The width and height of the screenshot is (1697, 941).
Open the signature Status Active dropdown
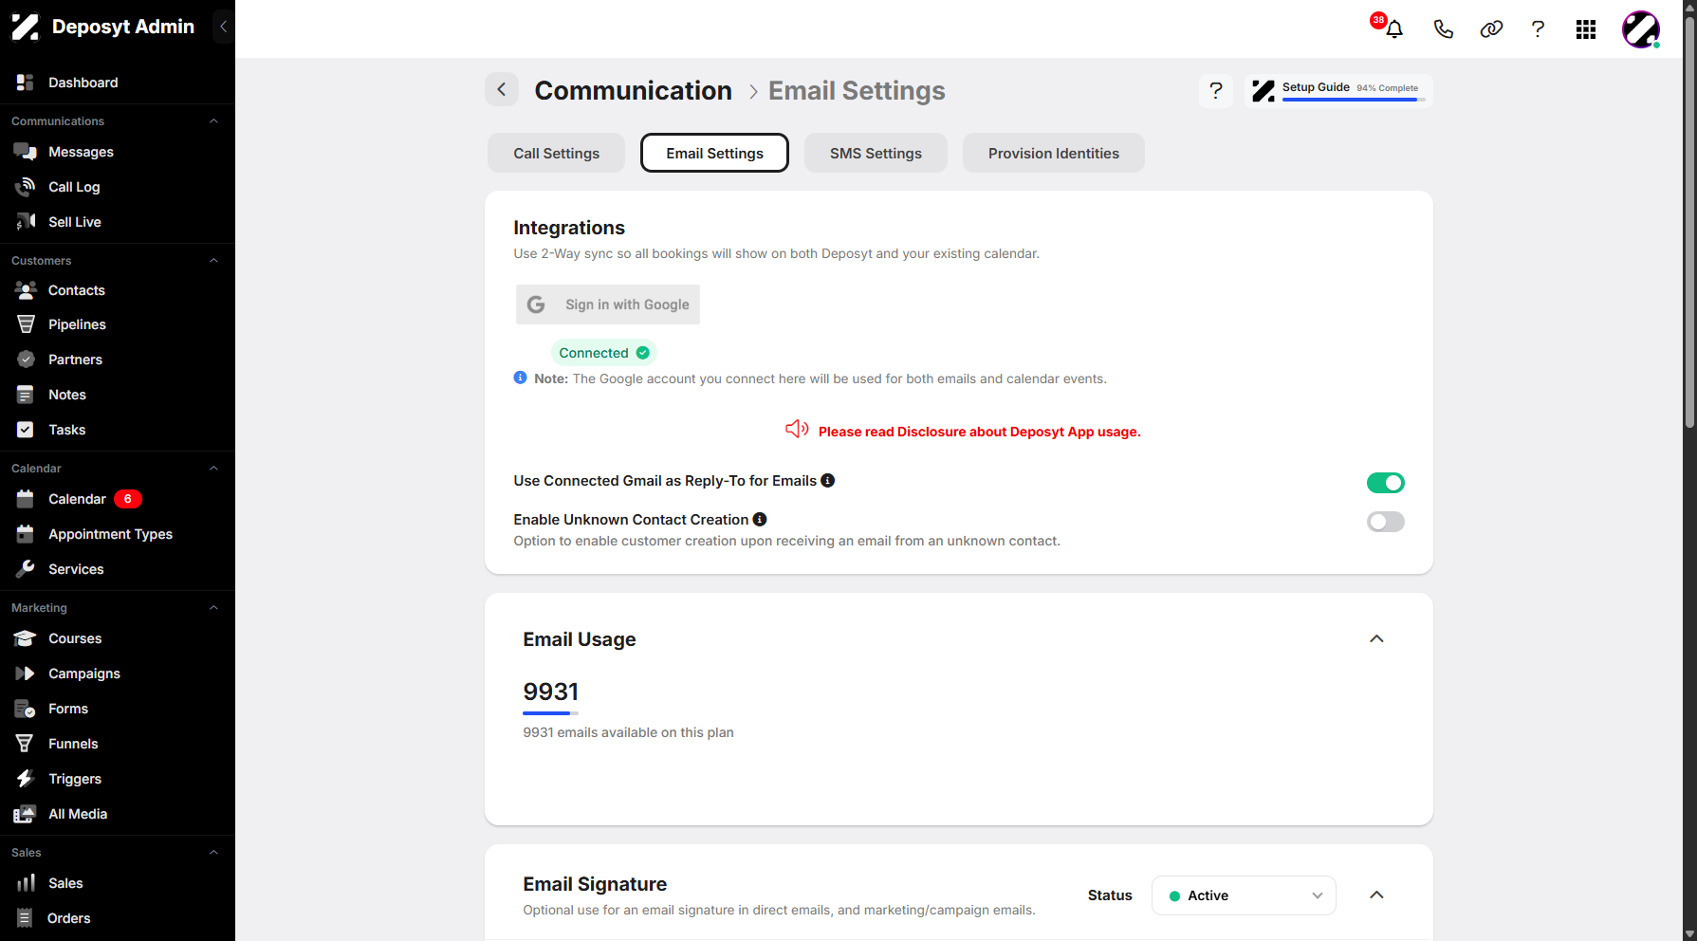[x=1244, y=895]
